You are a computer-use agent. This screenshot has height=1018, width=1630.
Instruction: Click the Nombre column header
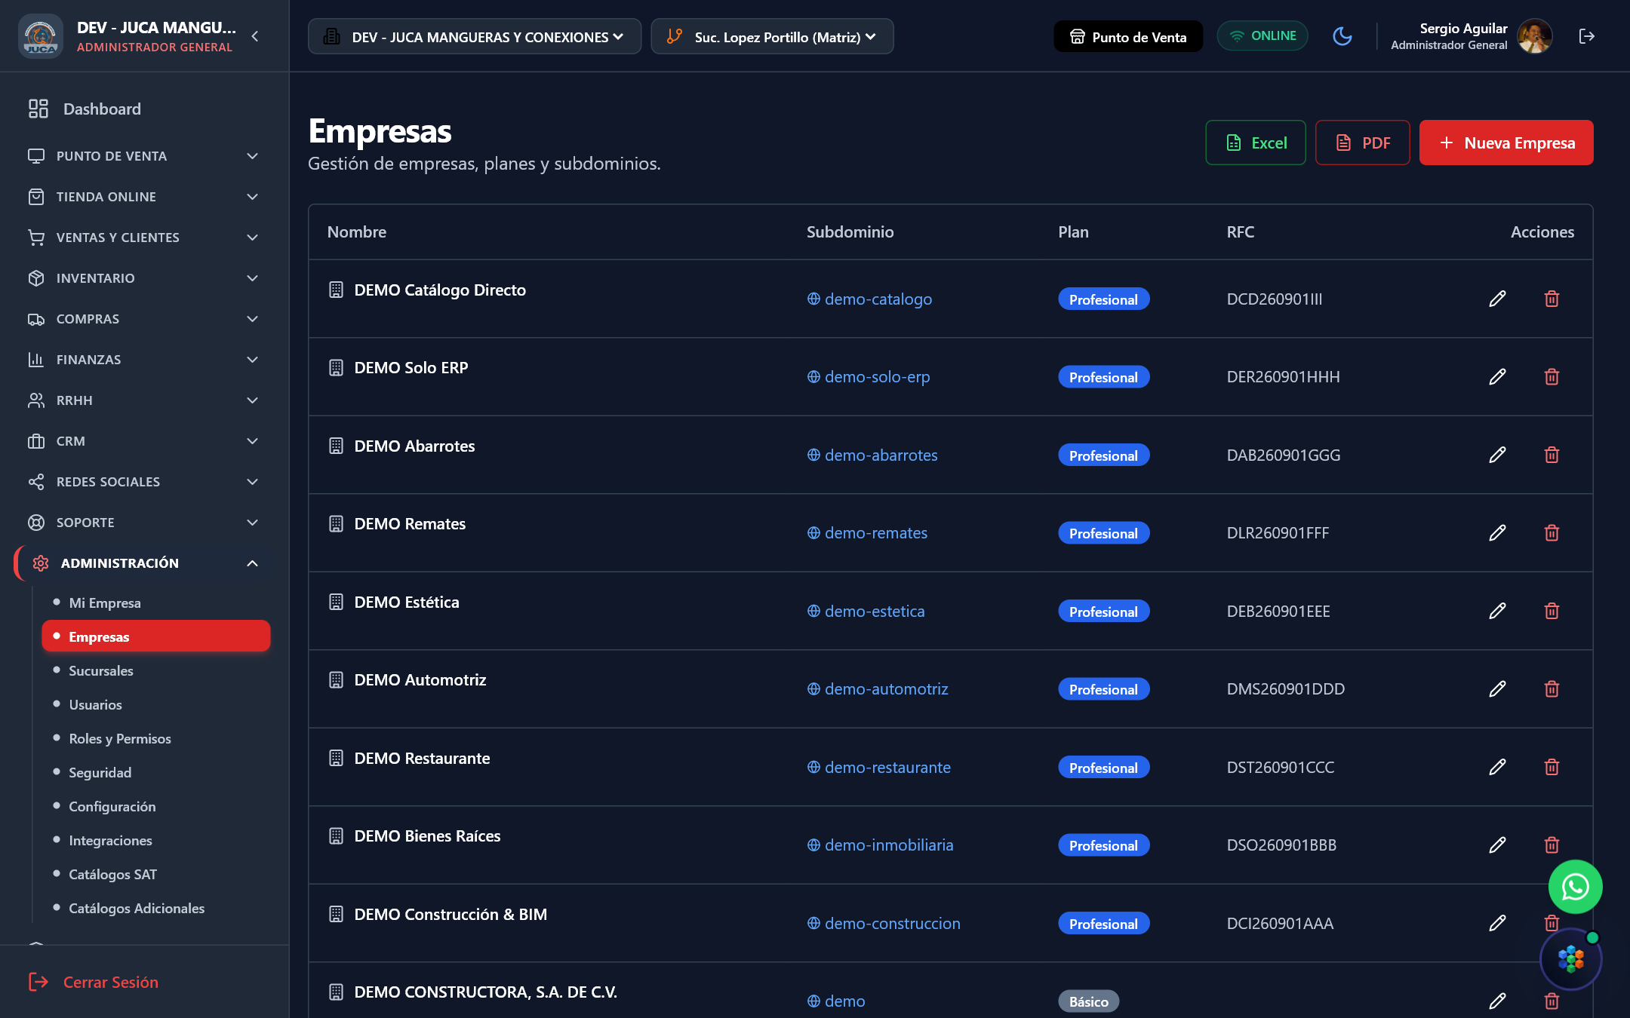coord(357,232)
